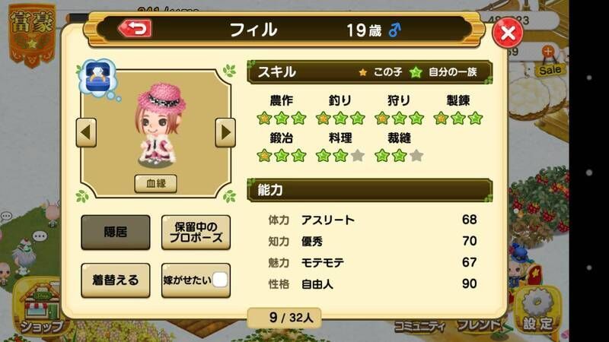Tap the male gender symbol icon
This screenshot has height=342, width=609.
(394, 30)
